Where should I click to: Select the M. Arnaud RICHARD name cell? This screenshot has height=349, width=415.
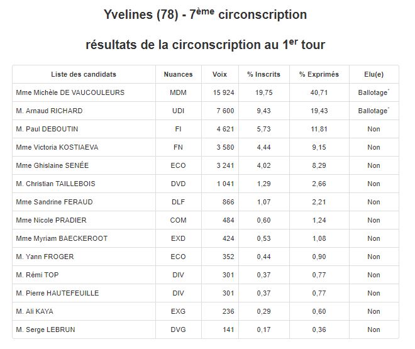(50, 111)
